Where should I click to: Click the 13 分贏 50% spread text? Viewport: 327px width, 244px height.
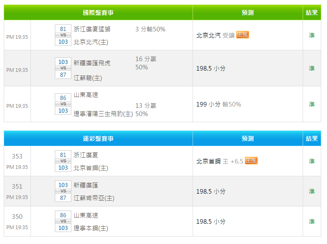(146, 109)
